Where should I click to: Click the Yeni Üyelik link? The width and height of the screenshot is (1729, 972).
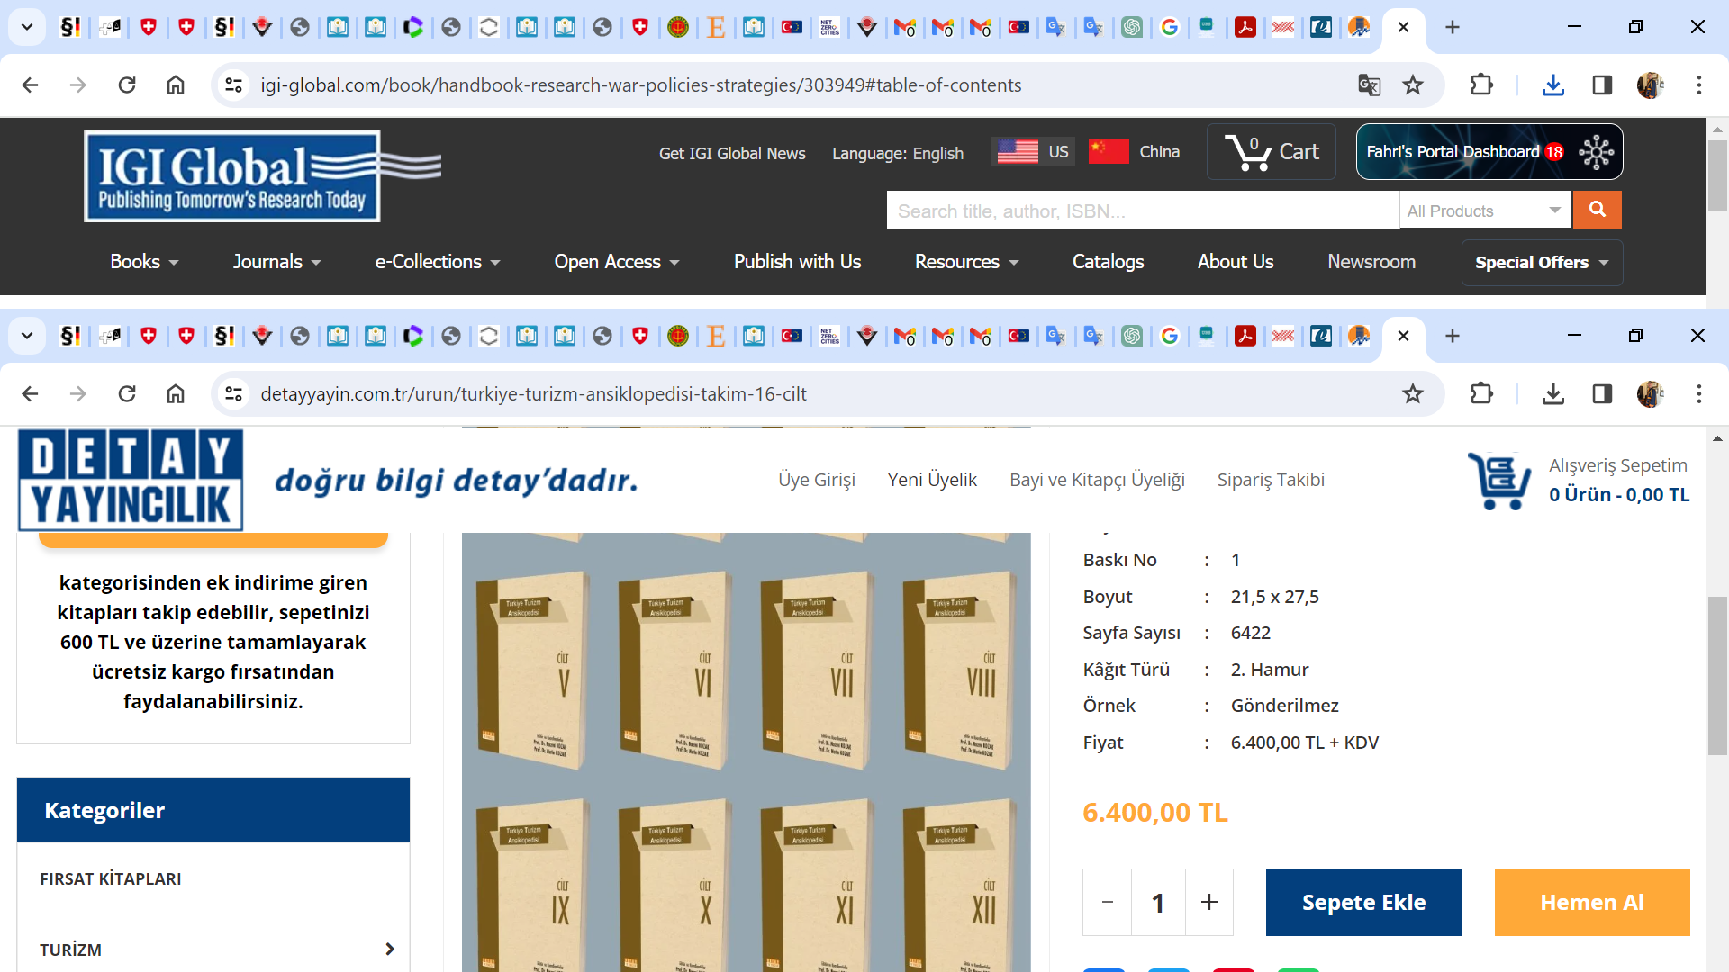click(932, 480)
